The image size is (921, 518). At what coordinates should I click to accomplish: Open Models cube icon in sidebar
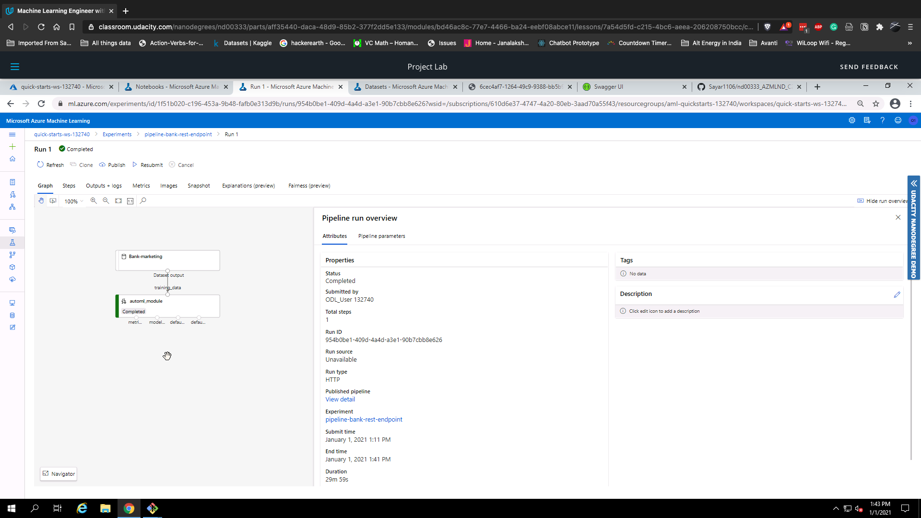pyautogui.click(x=12, y=267)
